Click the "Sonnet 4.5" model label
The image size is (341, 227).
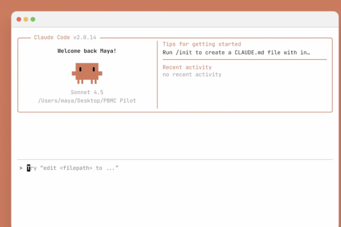[x=87, y=92]
